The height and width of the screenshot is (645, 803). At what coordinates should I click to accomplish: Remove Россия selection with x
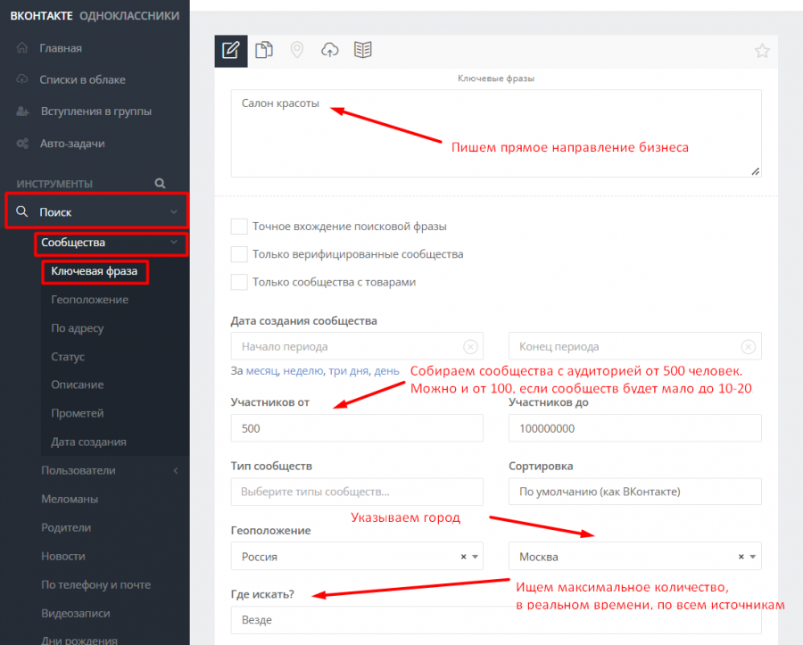(x=463, y=557)
